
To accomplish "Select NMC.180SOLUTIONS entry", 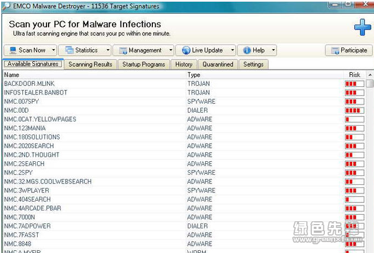I will coord(184,137).
